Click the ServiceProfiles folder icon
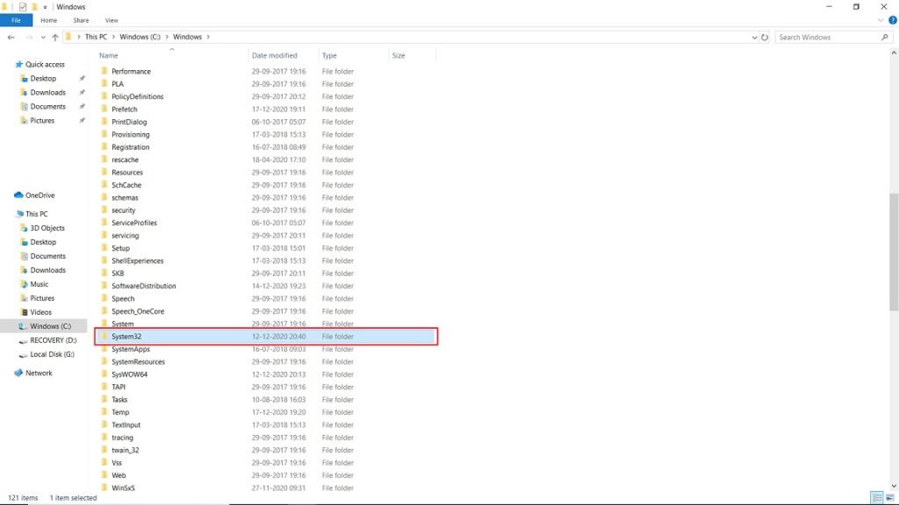This screenshot has height=505, width=899. pyautogui.click(x=104, y=223)
